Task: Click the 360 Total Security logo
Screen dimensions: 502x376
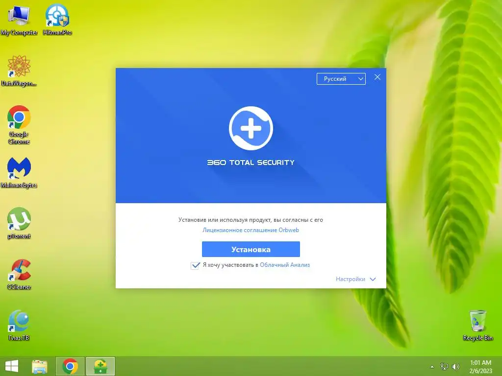Action: point(251,128)
